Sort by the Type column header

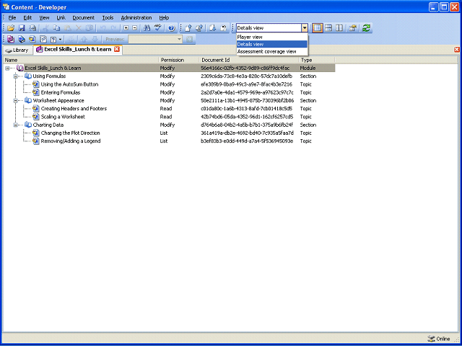click(x=317, y=60)
